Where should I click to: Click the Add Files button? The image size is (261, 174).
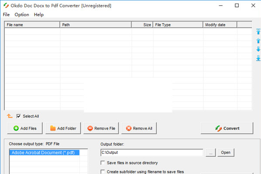pyautogui.click(x=25, y=128)
